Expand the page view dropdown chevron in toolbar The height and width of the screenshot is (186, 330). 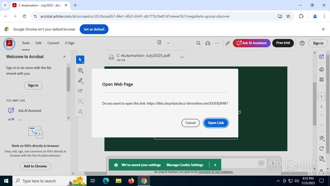pyautogui.click(x=168, y=43)
